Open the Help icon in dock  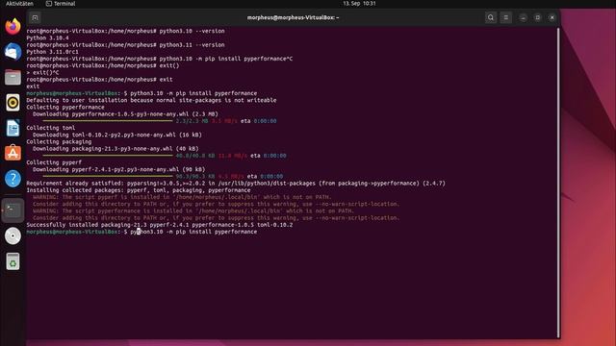[x=13, y=179]
